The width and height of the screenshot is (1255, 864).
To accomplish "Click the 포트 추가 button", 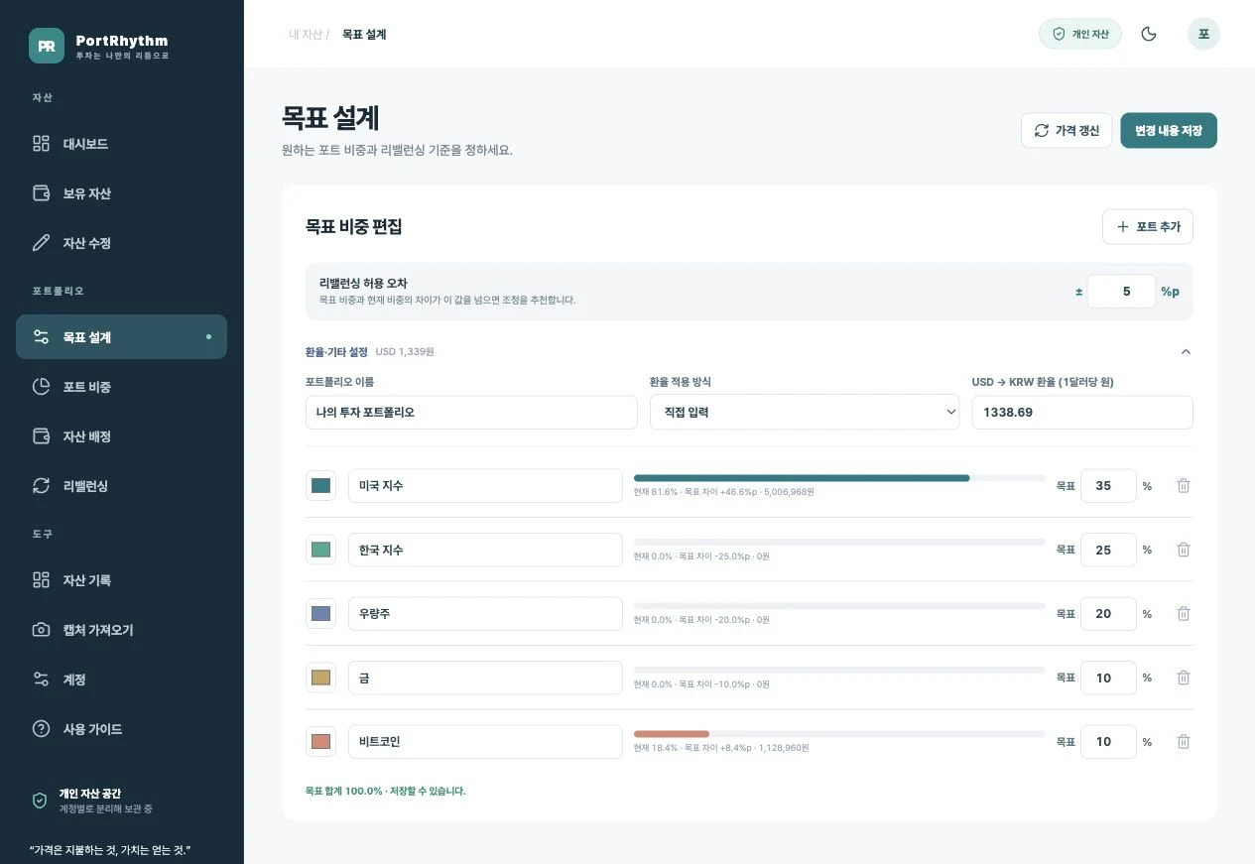I will (1148, 227).
